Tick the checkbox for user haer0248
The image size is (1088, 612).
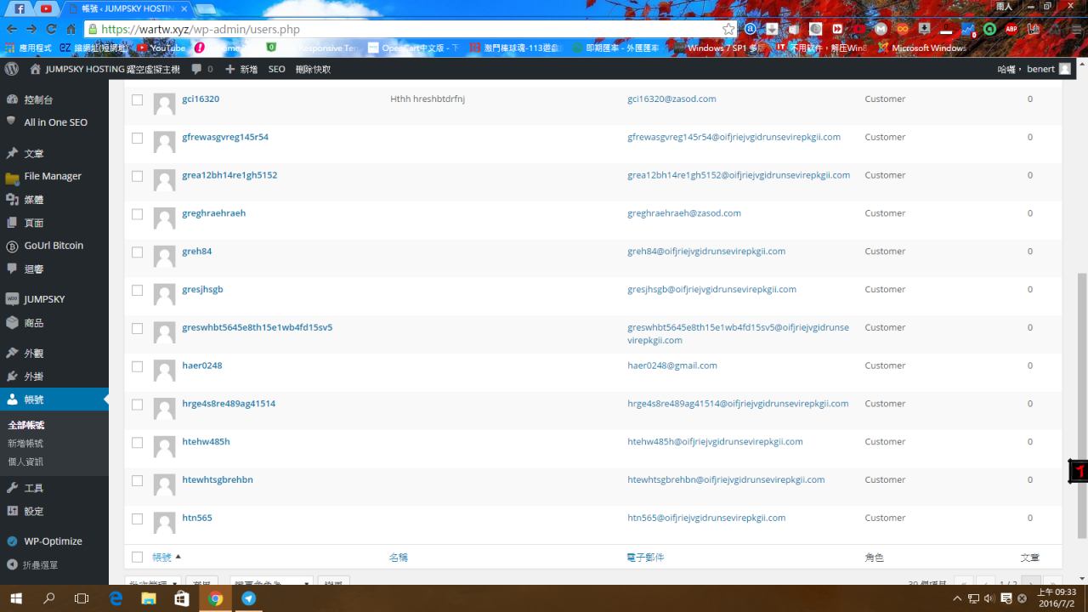[x=137, y=366]
